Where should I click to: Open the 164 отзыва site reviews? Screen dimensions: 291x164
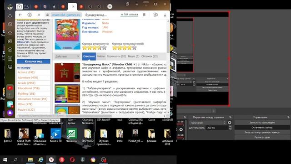click(x=129, y=15)
